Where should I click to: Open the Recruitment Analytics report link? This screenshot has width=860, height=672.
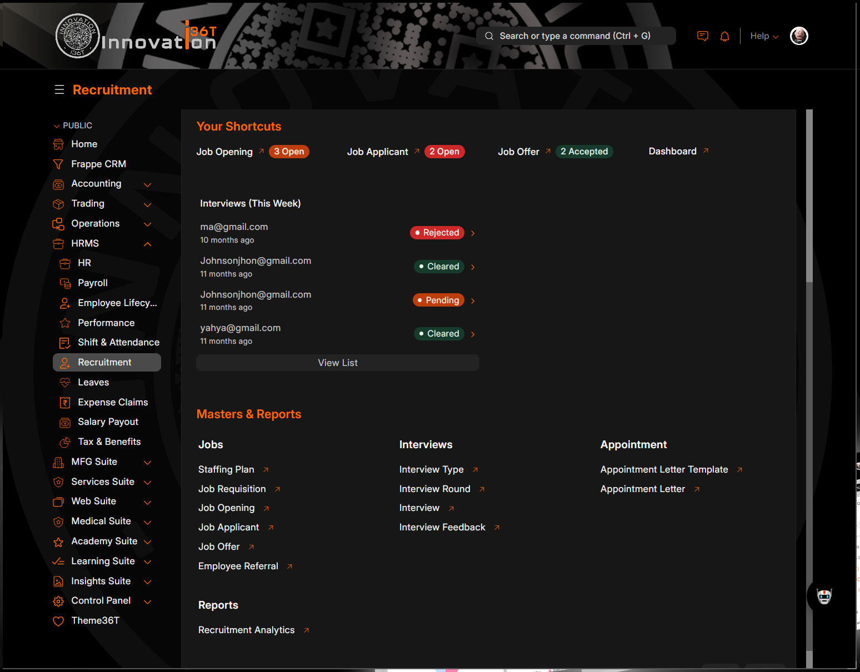click(x=247, y=630)
